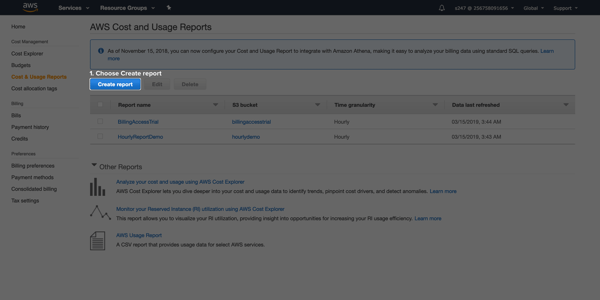Screen dimensions: 600x300
Task: Open Payment methods in sidebar
Action: click(32, 177)
